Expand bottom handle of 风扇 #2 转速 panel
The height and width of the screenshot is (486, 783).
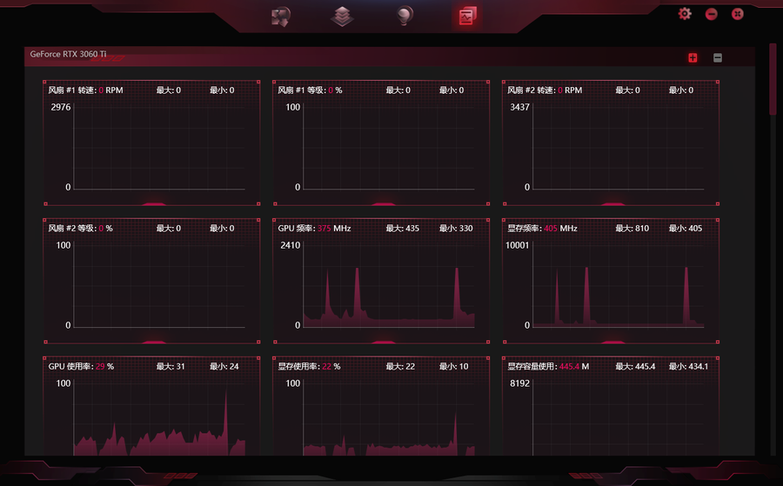click(x=612, y=203)
